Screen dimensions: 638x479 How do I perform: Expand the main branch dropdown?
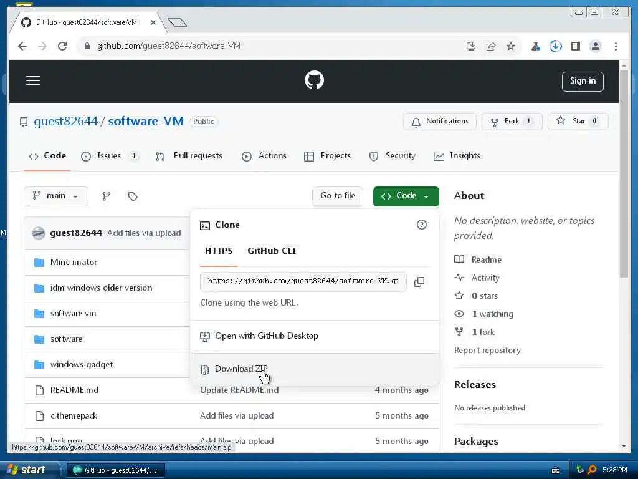55,196
